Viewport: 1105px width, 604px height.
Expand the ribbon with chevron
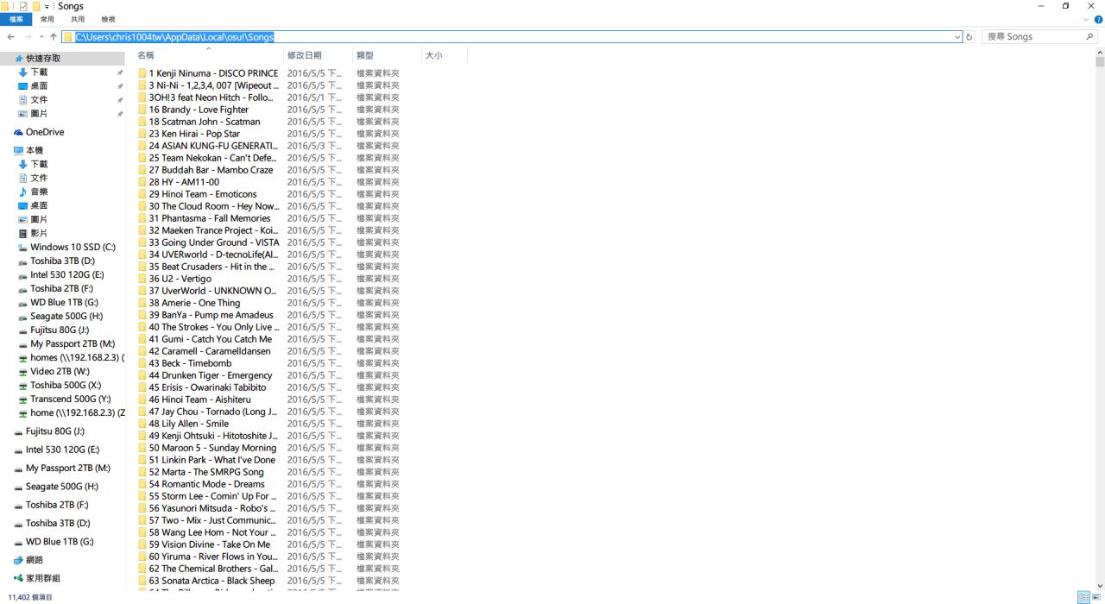(1086, 19)
